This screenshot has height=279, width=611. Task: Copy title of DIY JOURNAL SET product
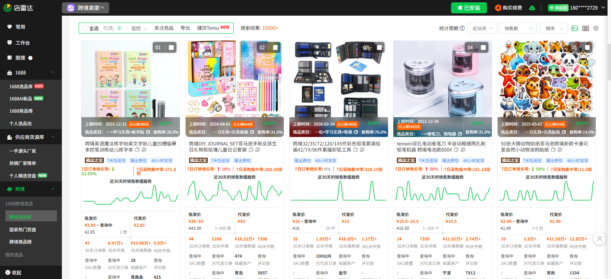251,150
